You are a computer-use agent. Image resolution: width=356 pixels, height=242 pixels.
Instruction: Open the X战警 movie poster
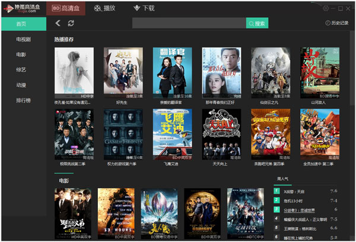coord(246,214)
